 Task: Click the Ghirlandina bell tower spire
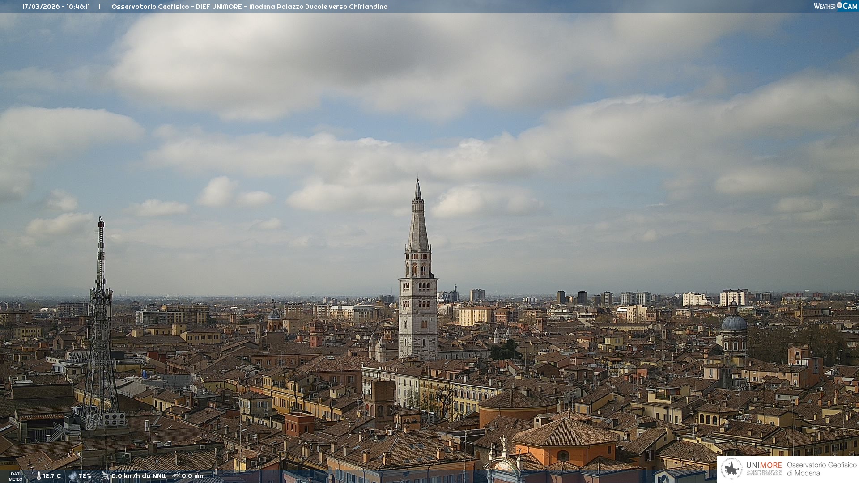pos(418,224)
